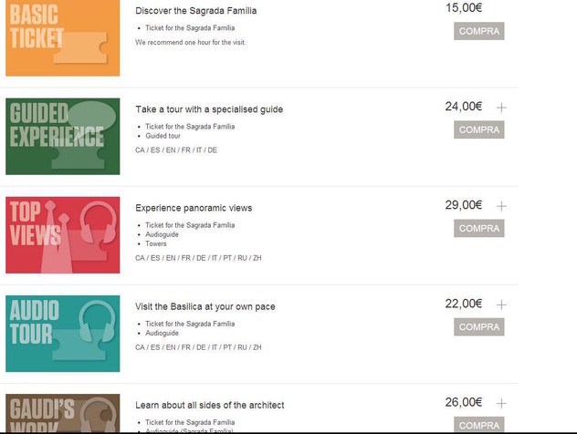Choose the teal Audio Tour headphones image
Screen dimensions: 577x434
pos(63,333)
